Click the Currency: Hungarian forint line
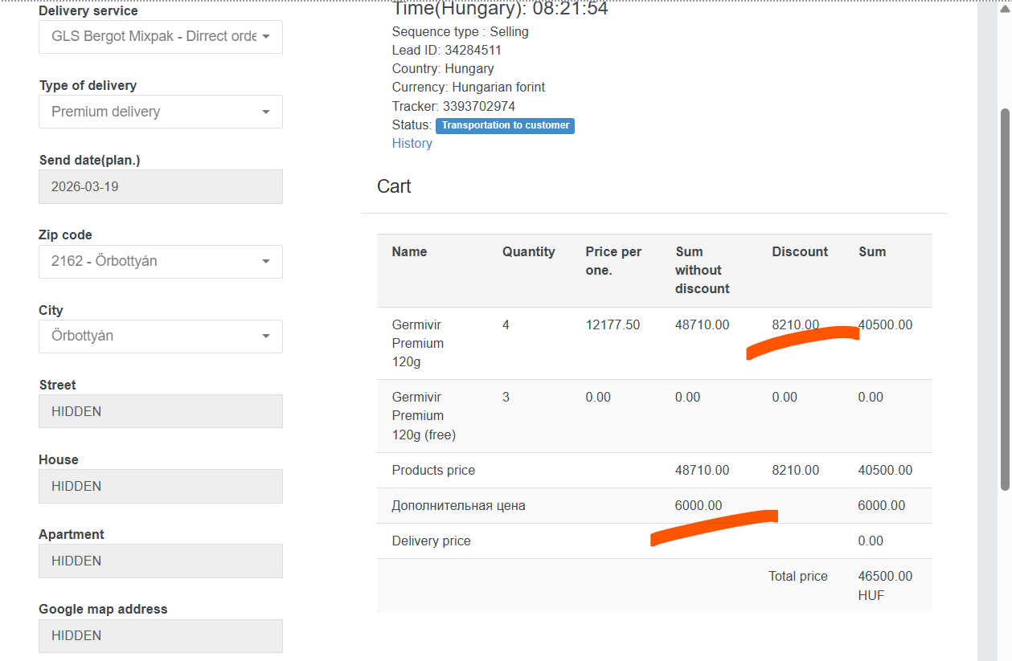The image size is (1012, 661). click(x=469, y=87)
